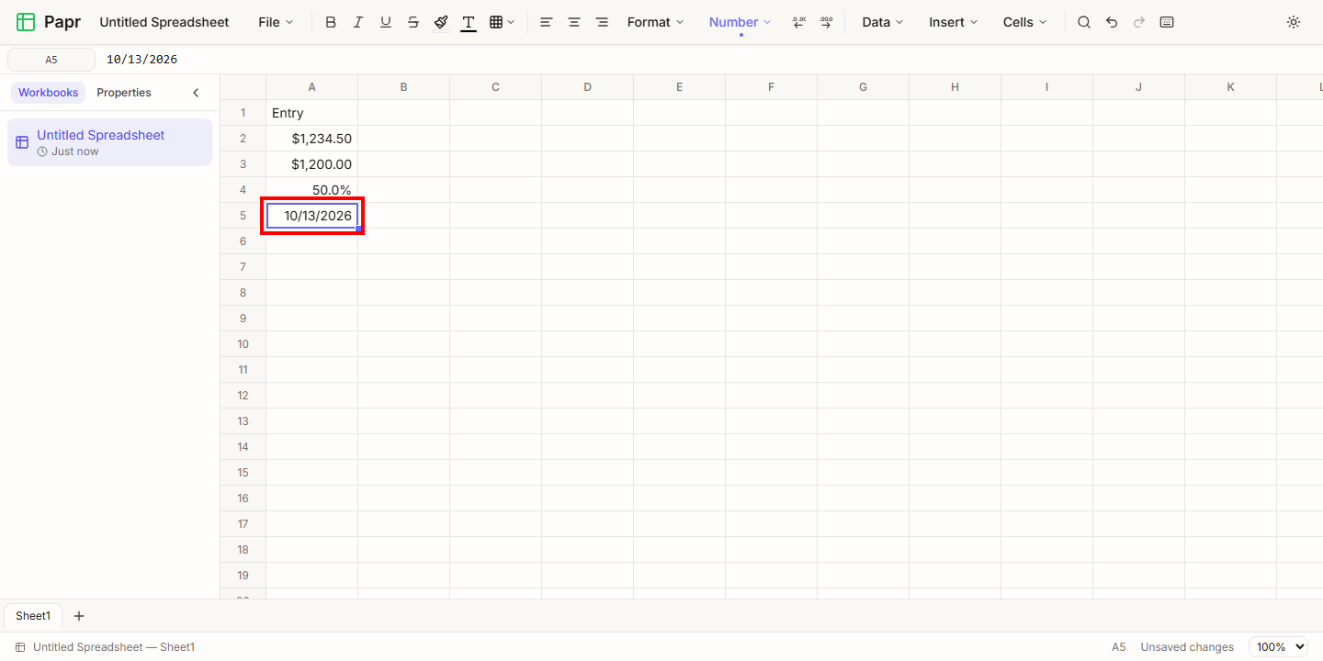Open the borders dropdown
This screenshot has height=661, width=1323.
coord(502,22)
